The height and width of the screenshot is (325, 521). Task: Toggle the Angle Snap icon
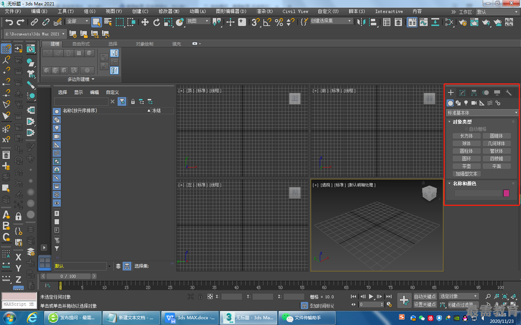(267, 22)
